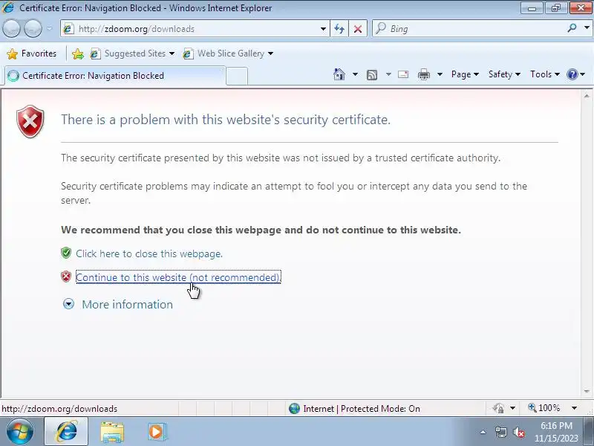Click Internet Explorer taskbar icon
The width and height of the screenshot is (594, 446).
point(66,432)
